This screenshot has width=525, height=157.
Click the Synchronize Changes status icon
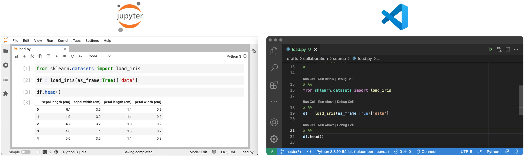(309, 152)
